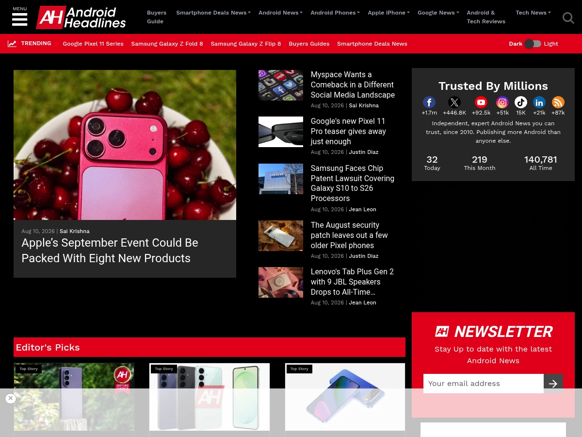The image size is (582, 437).
Task: Select trending Samsung Galaxy Z Fold 8
Action: coord(167,44)
